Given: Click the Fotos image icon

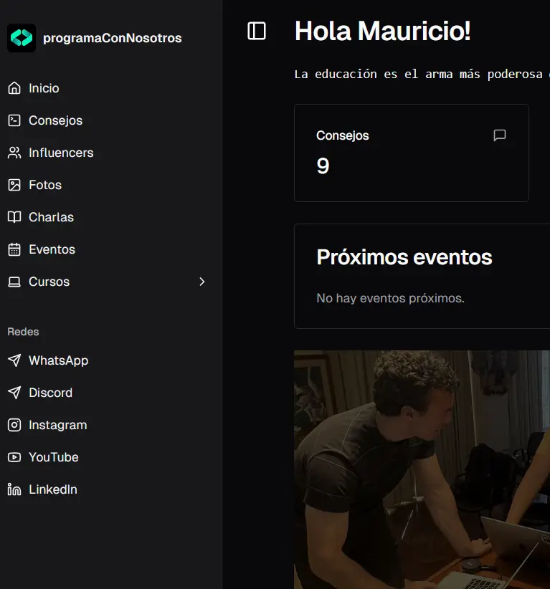Looking at the screenshot, I should [14, 185].
